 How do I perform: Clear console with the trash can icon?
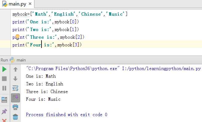15,117
